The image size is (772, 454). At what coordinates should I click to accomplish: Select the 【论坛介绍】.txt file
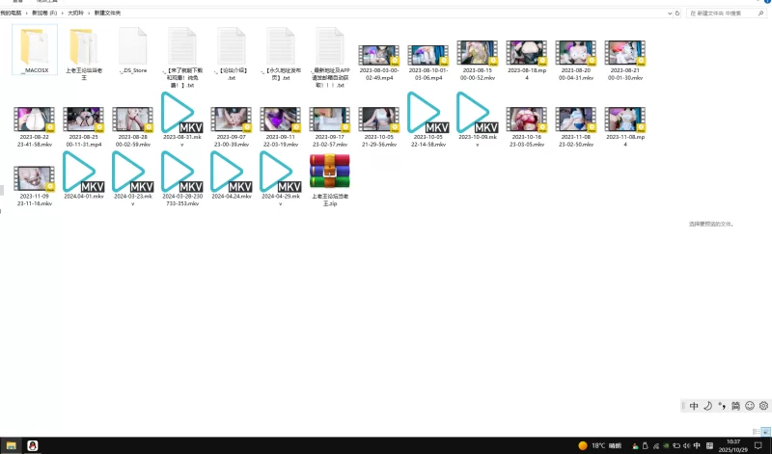[232, 54]
